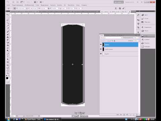Image resolution: width=161 pixels, height=121 pixels.
Task: Select the Rectangular Marquee tool
Action: point(8,17)
